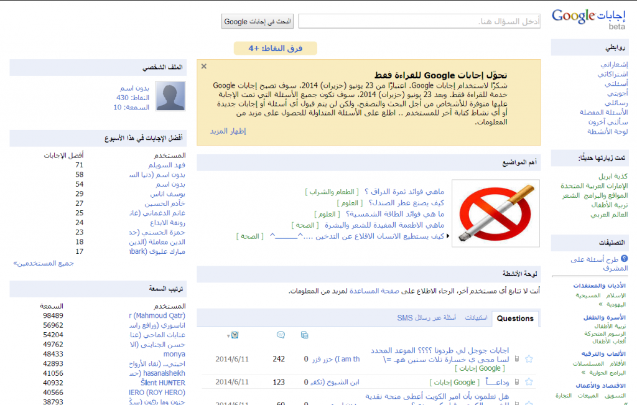This screenshot has height=405, width=637.
Task: Click the Google Answers logo
Action: click(x=588, y=19)
